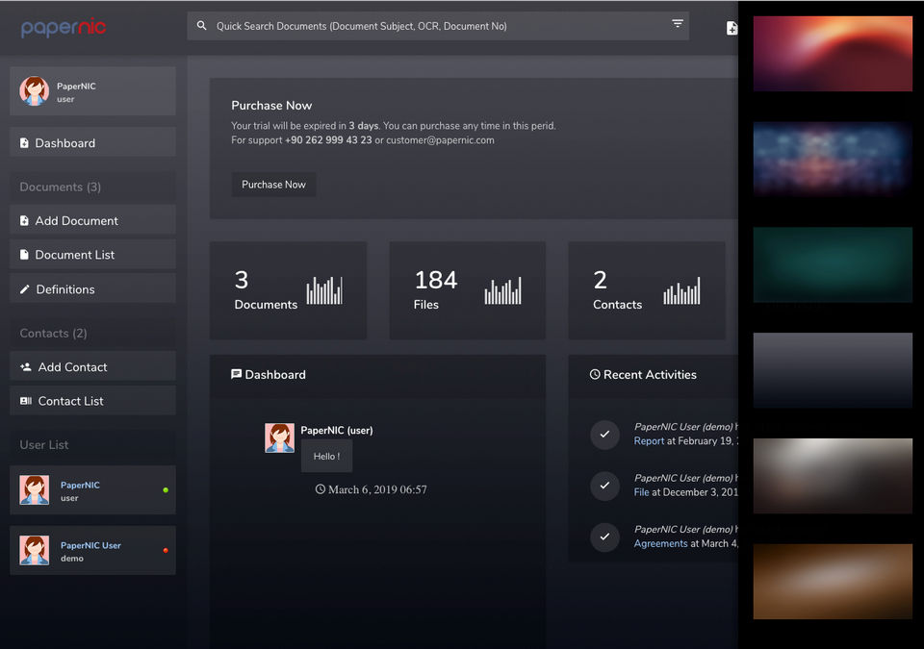The height and width of the screenshot is (649, 924).
Task: Click the Purchase Now button
Action: click(x=273, y=185)
